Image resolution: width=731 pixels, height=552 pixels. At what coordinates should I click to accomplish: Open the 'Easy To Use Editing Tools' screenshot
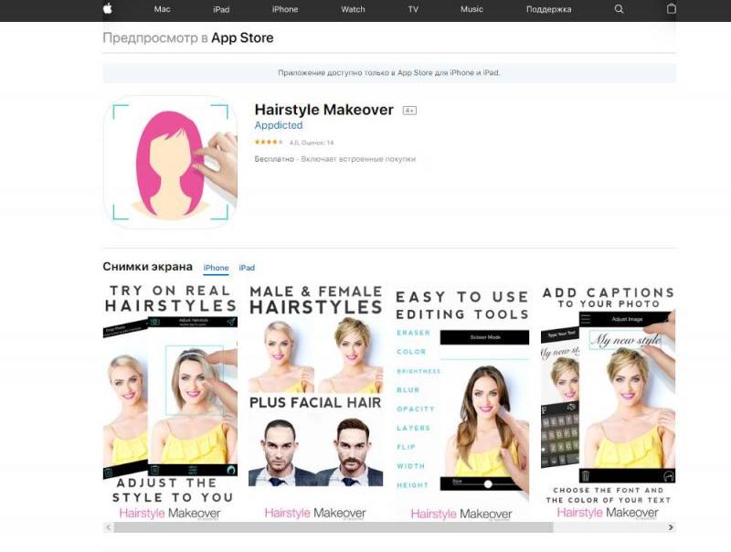click(x=461, y=403)
